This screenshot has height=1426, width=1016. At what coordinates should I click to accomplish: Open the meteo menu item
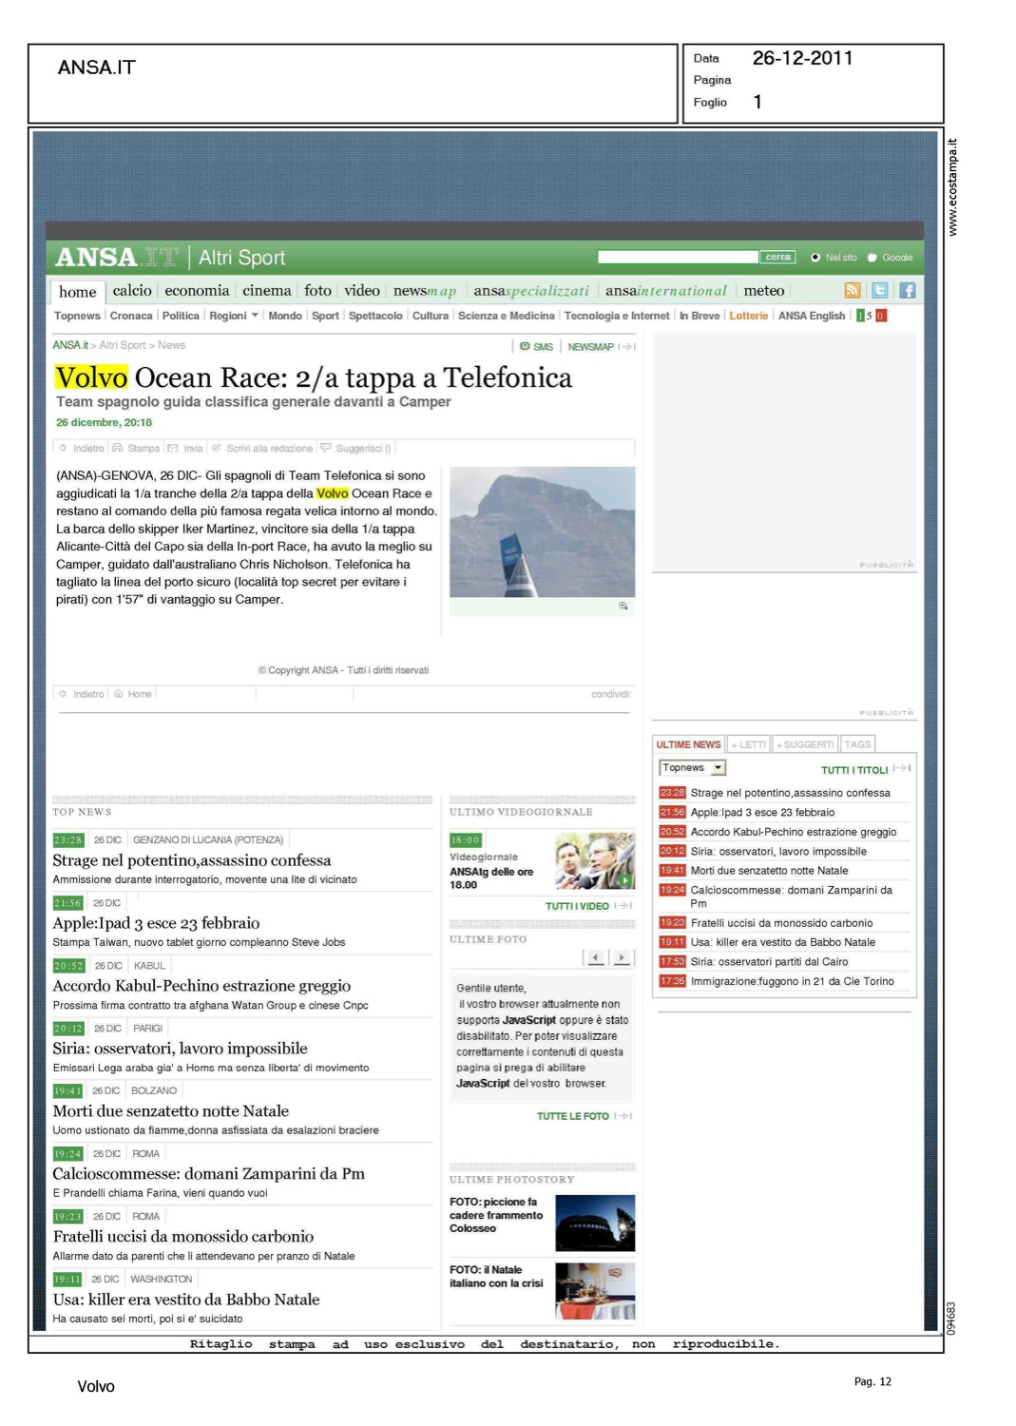[x=763, y=291]
